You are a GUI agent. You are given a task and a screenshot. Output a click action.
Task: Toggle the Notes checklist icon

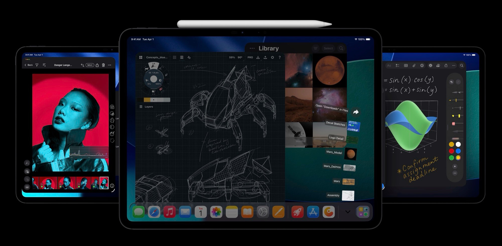point(397,66)
